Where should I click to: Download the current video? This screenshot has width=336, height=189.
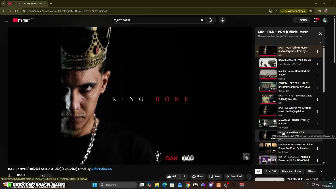point(234,176)
